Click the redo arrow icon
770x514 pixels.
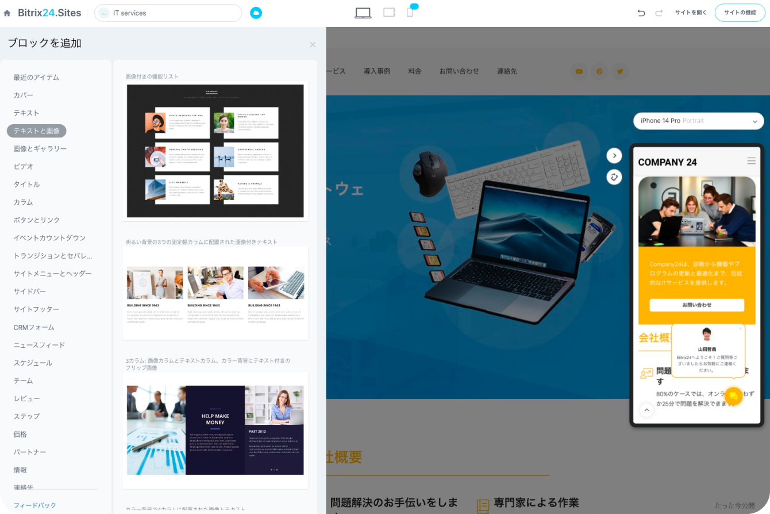659,13
